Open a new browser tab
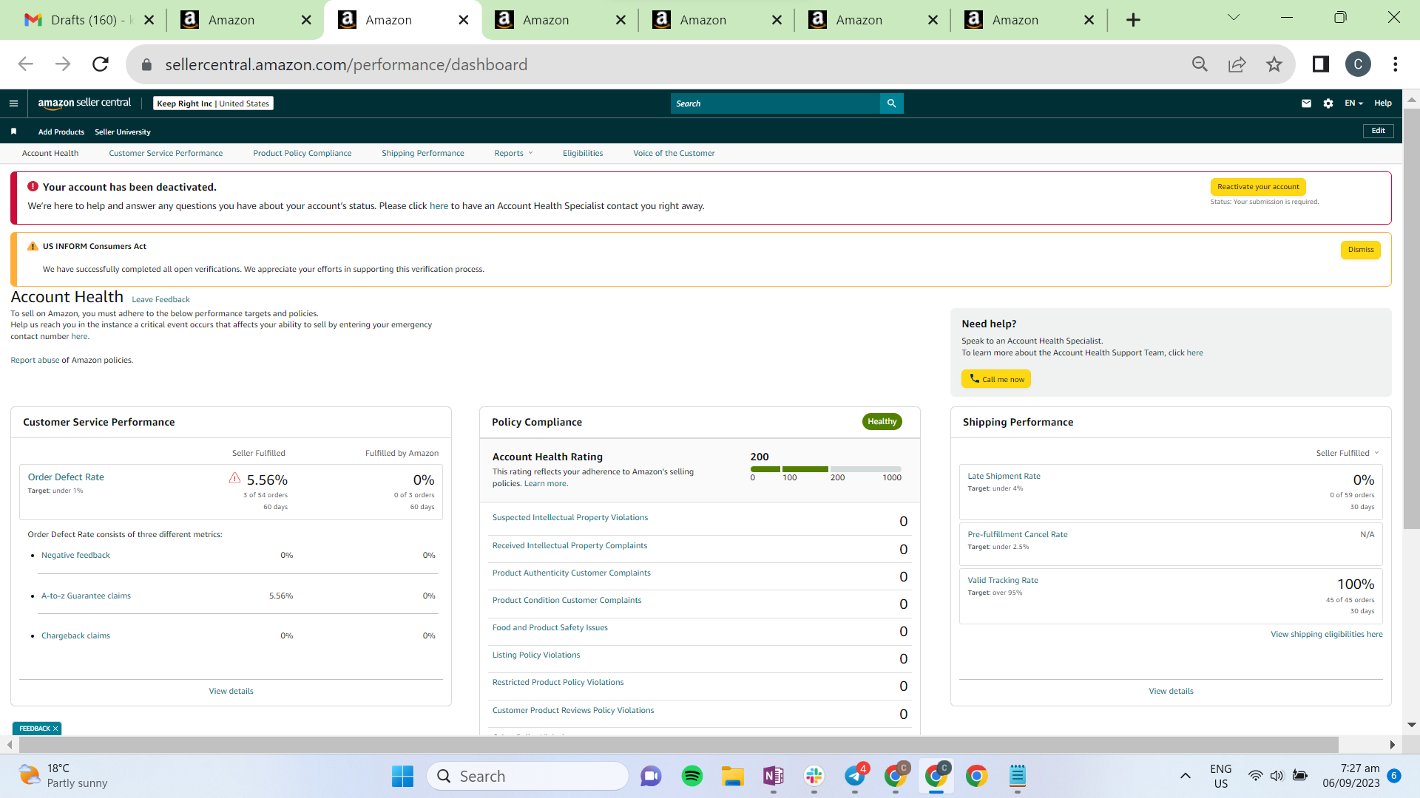The width and height of the screenshot is (1420, 798). pyautogui.click(x=1133, y=20)
